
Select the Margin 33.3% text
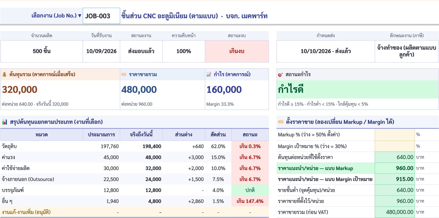220,104
